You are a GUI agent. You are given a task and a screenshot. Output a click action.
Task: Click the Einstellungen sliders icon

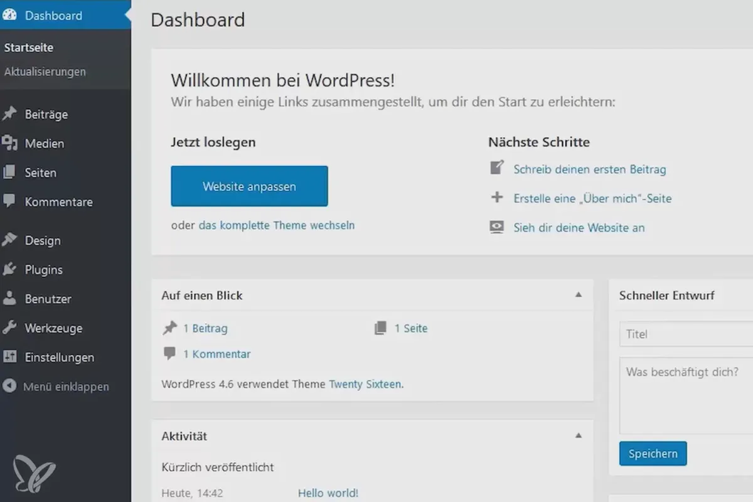point(9,357)
